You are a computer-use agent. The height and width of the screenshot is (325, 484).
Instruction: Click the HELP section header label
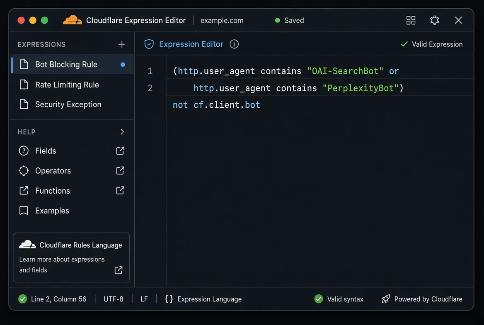click(27, 132)
